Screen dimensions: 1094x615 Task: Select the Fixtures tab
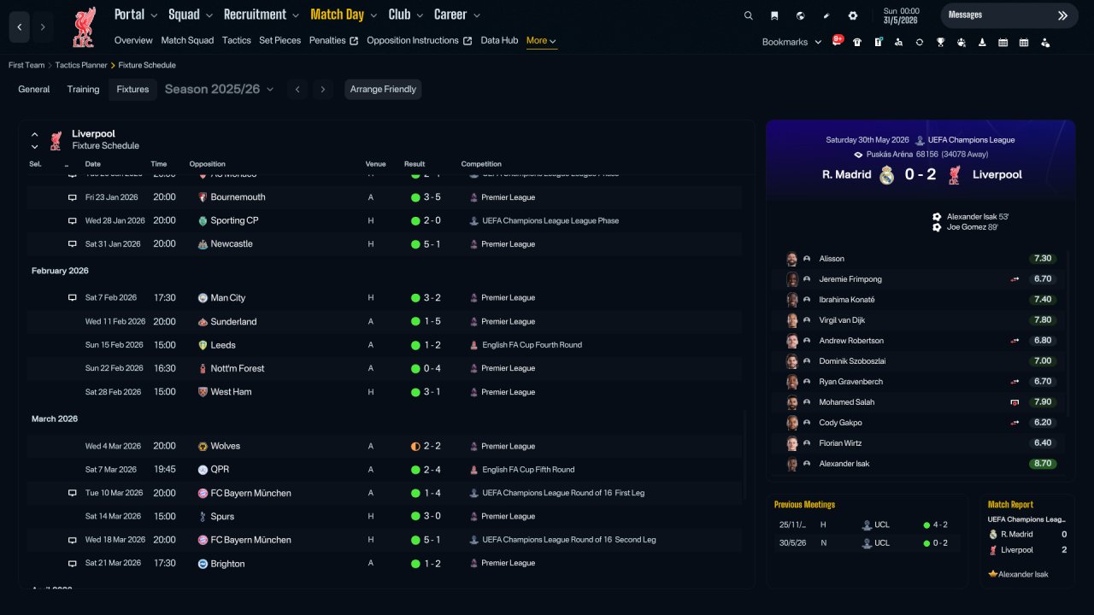pos(132,90)
